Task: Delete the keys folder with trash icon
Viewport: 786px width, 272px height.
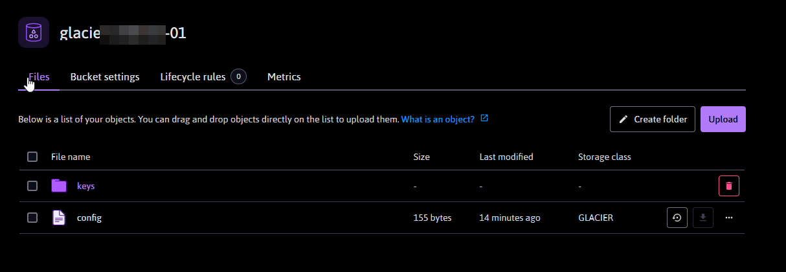Action: (728, 186)
